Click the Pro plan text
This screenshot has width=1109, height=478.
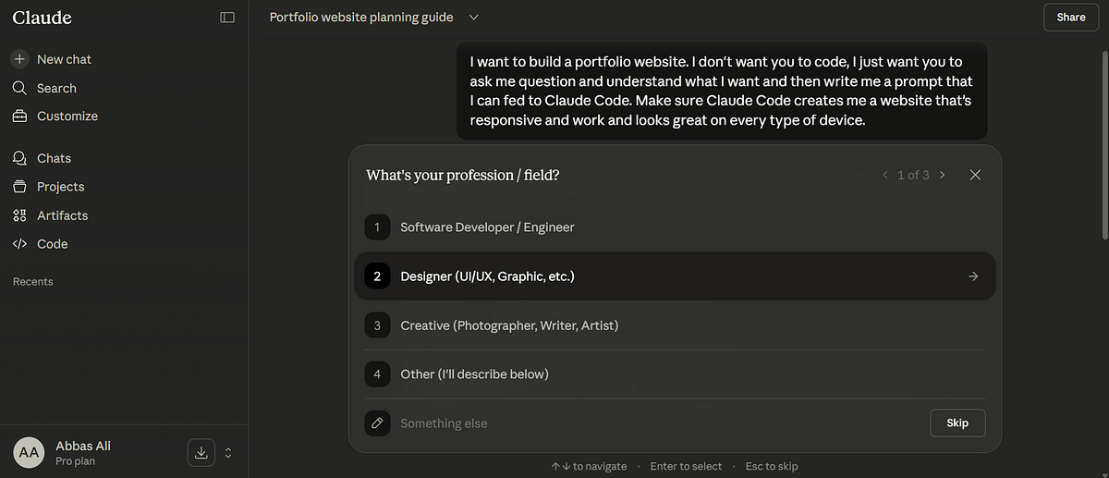point(75,461)
